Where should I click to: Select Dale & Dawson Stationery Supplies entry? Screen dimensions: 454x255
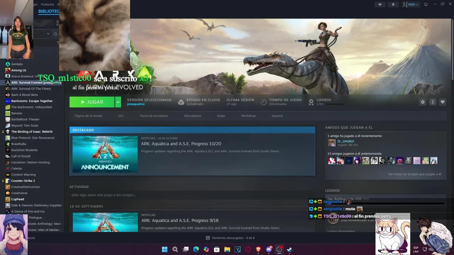click(x=36, y=205)
